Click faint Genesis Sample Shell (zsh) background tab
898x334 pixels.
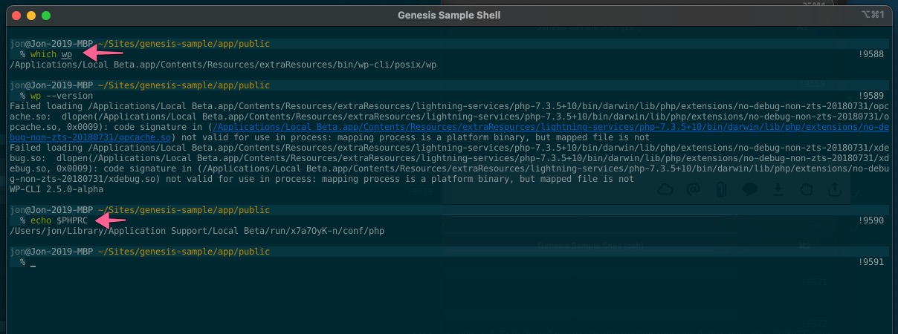point(589,245)
